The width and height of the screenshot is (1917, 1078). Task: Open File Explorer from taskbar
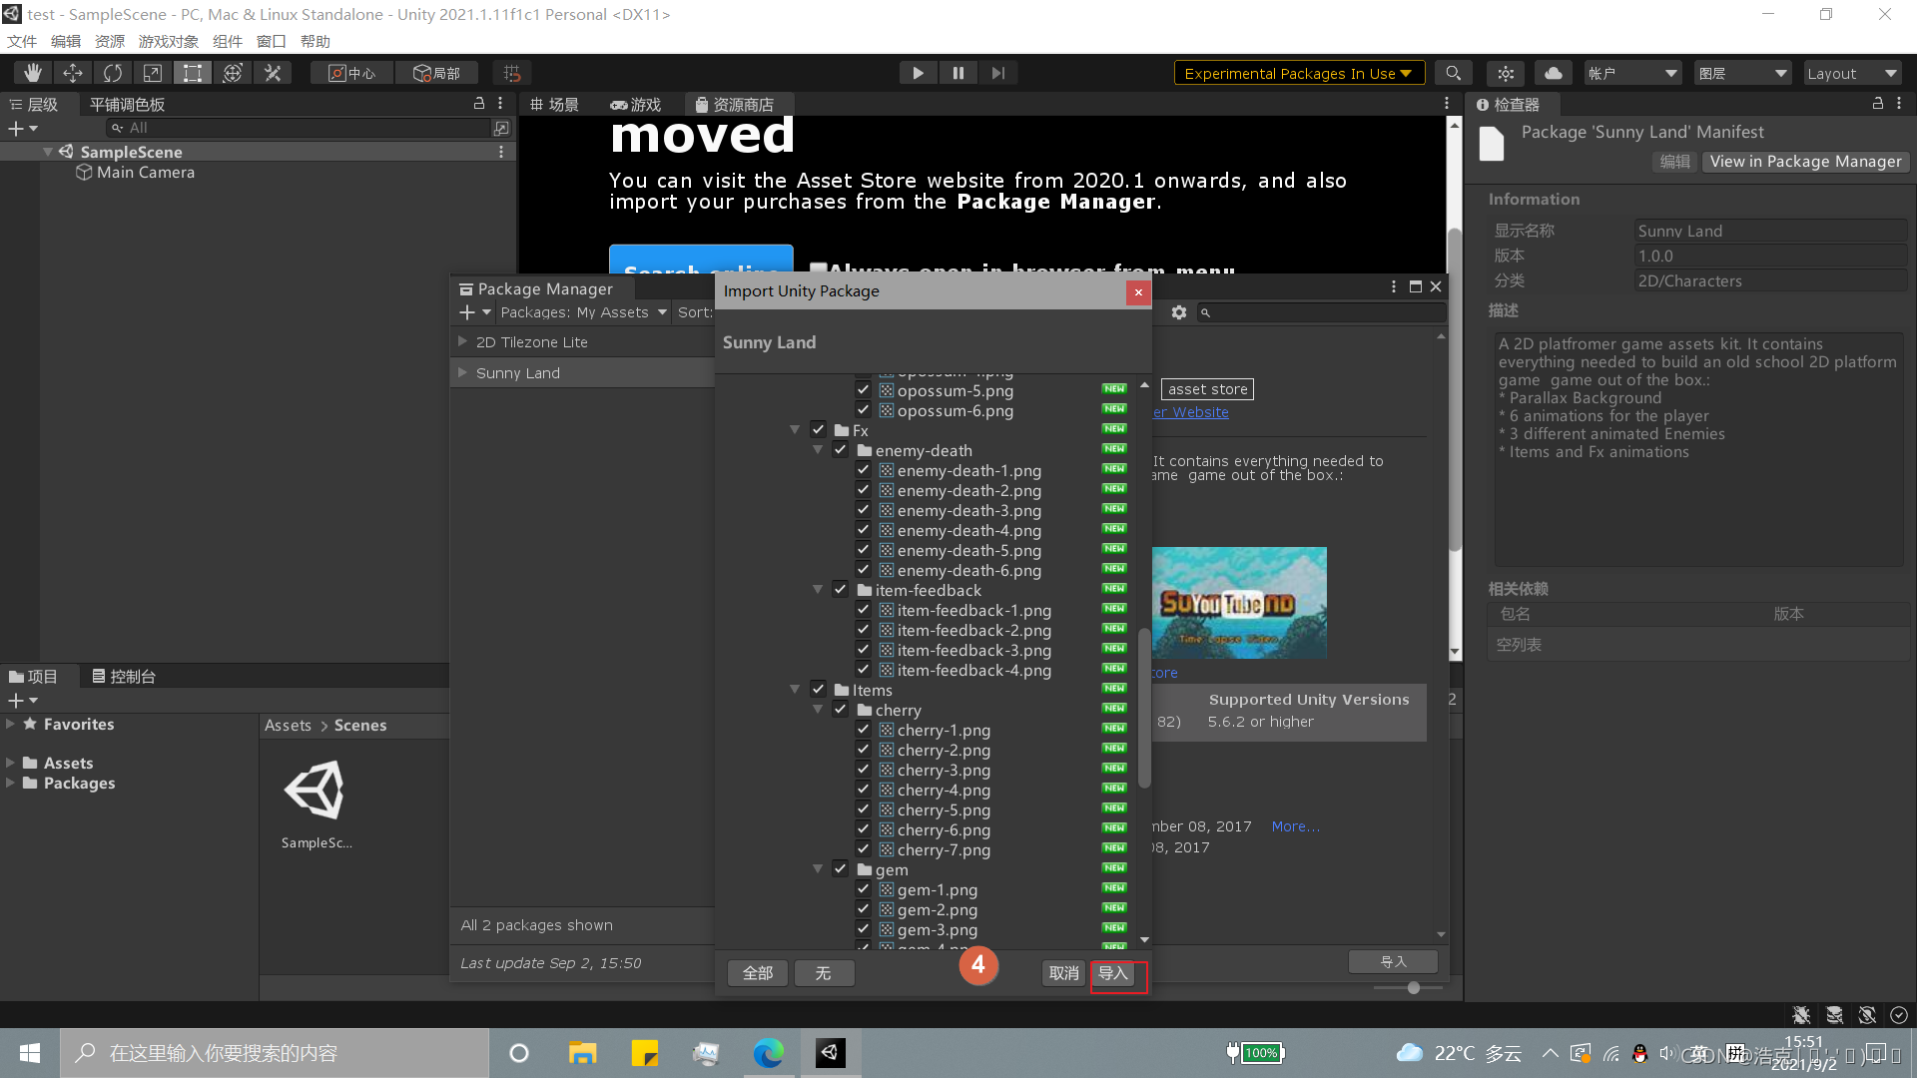(x=582, y=1053)
